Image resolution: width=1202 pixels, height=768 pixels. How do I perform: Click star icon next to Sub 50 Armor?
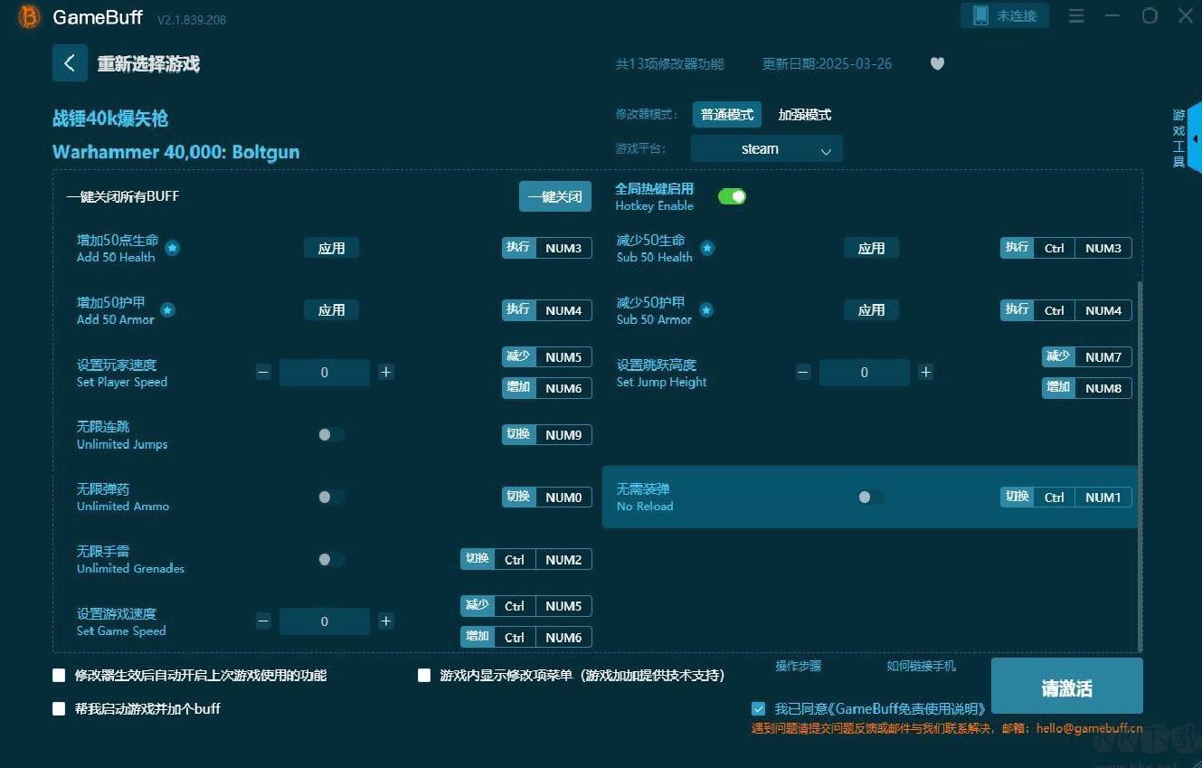[706, 310]
